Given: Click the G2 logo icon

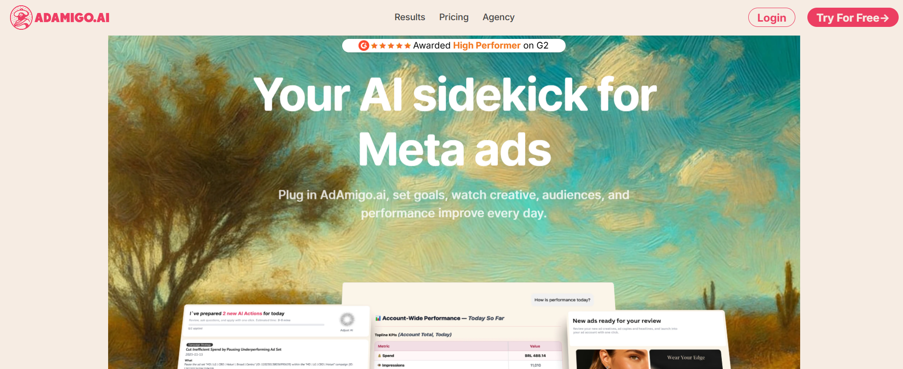Looking at the screenshot, I should 364,46.
